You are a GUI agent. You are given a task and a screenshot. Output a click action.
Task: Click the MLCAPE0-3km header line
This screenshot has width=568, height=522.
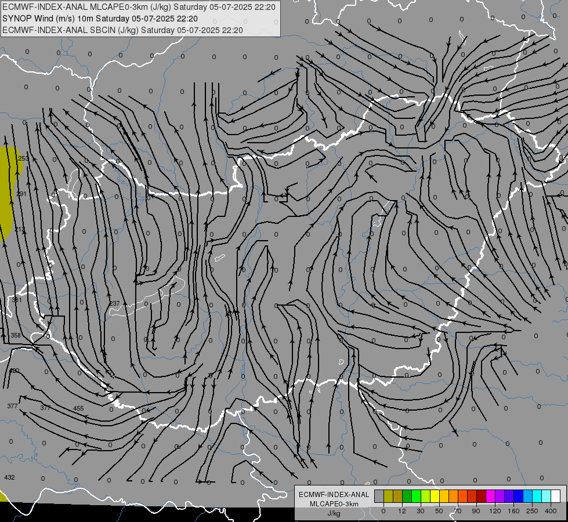[139, 7]
